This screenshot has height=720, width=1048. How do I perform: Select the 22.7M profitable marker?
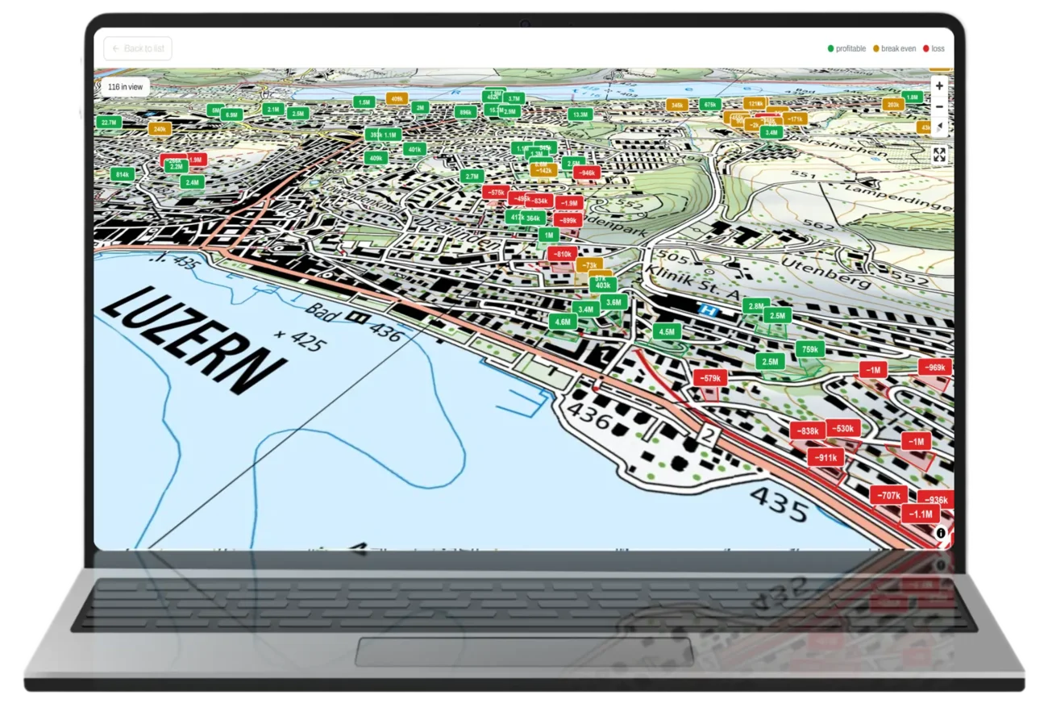tap(108, 123)
